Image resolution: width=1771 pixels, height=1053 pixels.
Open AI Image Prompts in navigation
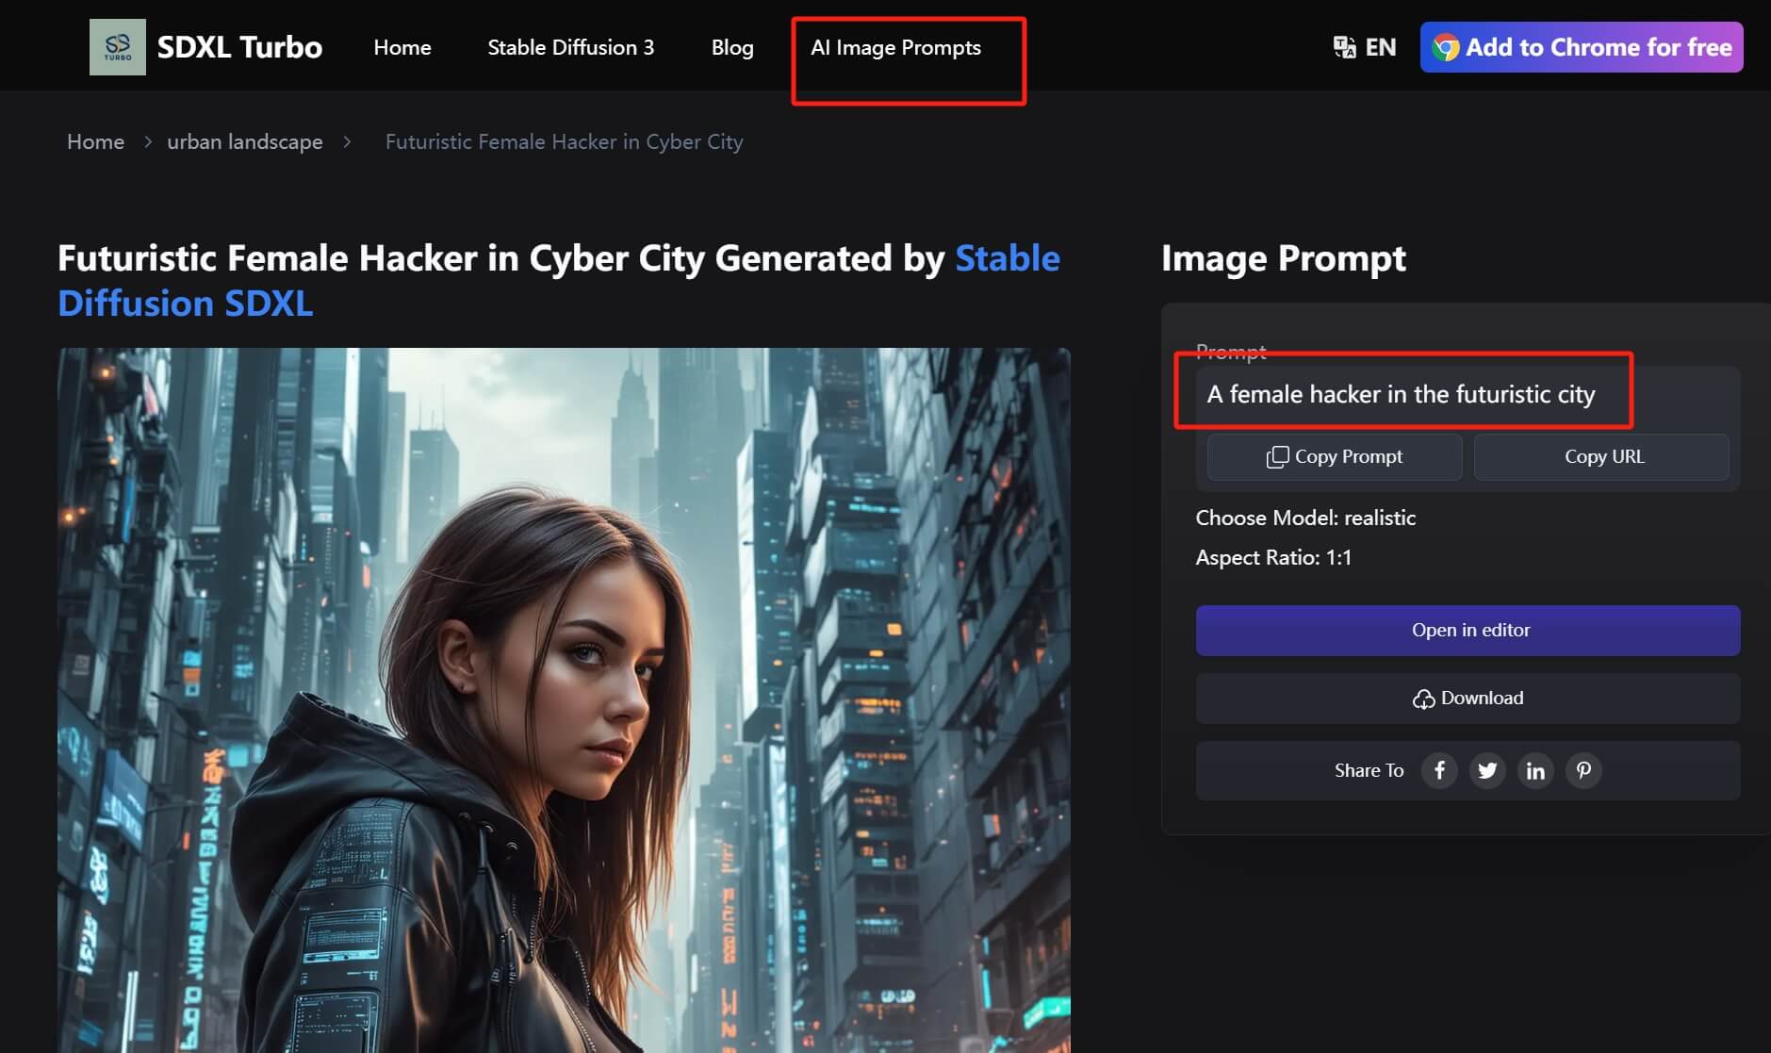(x=895, y=47)
